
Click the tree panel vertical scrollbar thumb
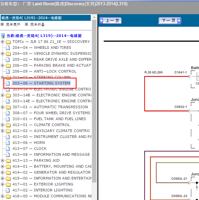94,101
